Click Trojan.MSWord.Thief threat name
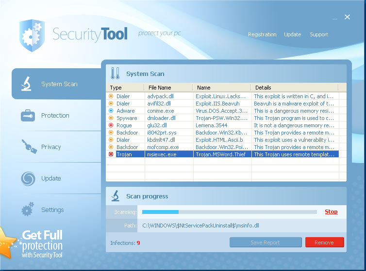 point(221,154)
